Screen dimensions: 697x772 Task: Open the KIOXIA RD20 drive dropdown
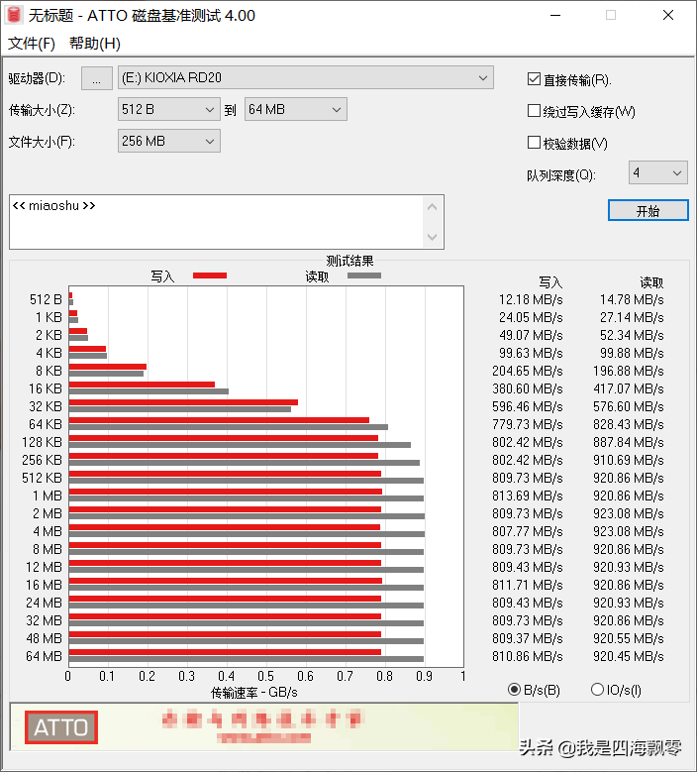(306, 77)
